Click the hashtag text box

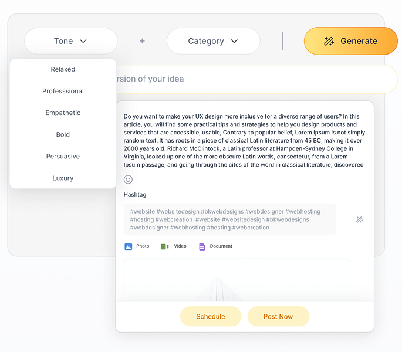click(x=229, y=219)
